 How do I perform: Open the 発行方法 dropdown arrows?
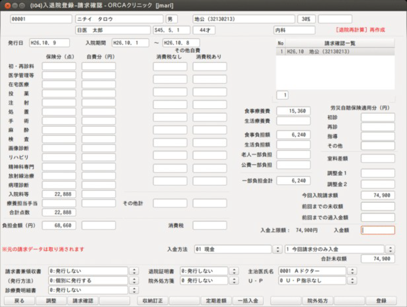pos(134,280)
